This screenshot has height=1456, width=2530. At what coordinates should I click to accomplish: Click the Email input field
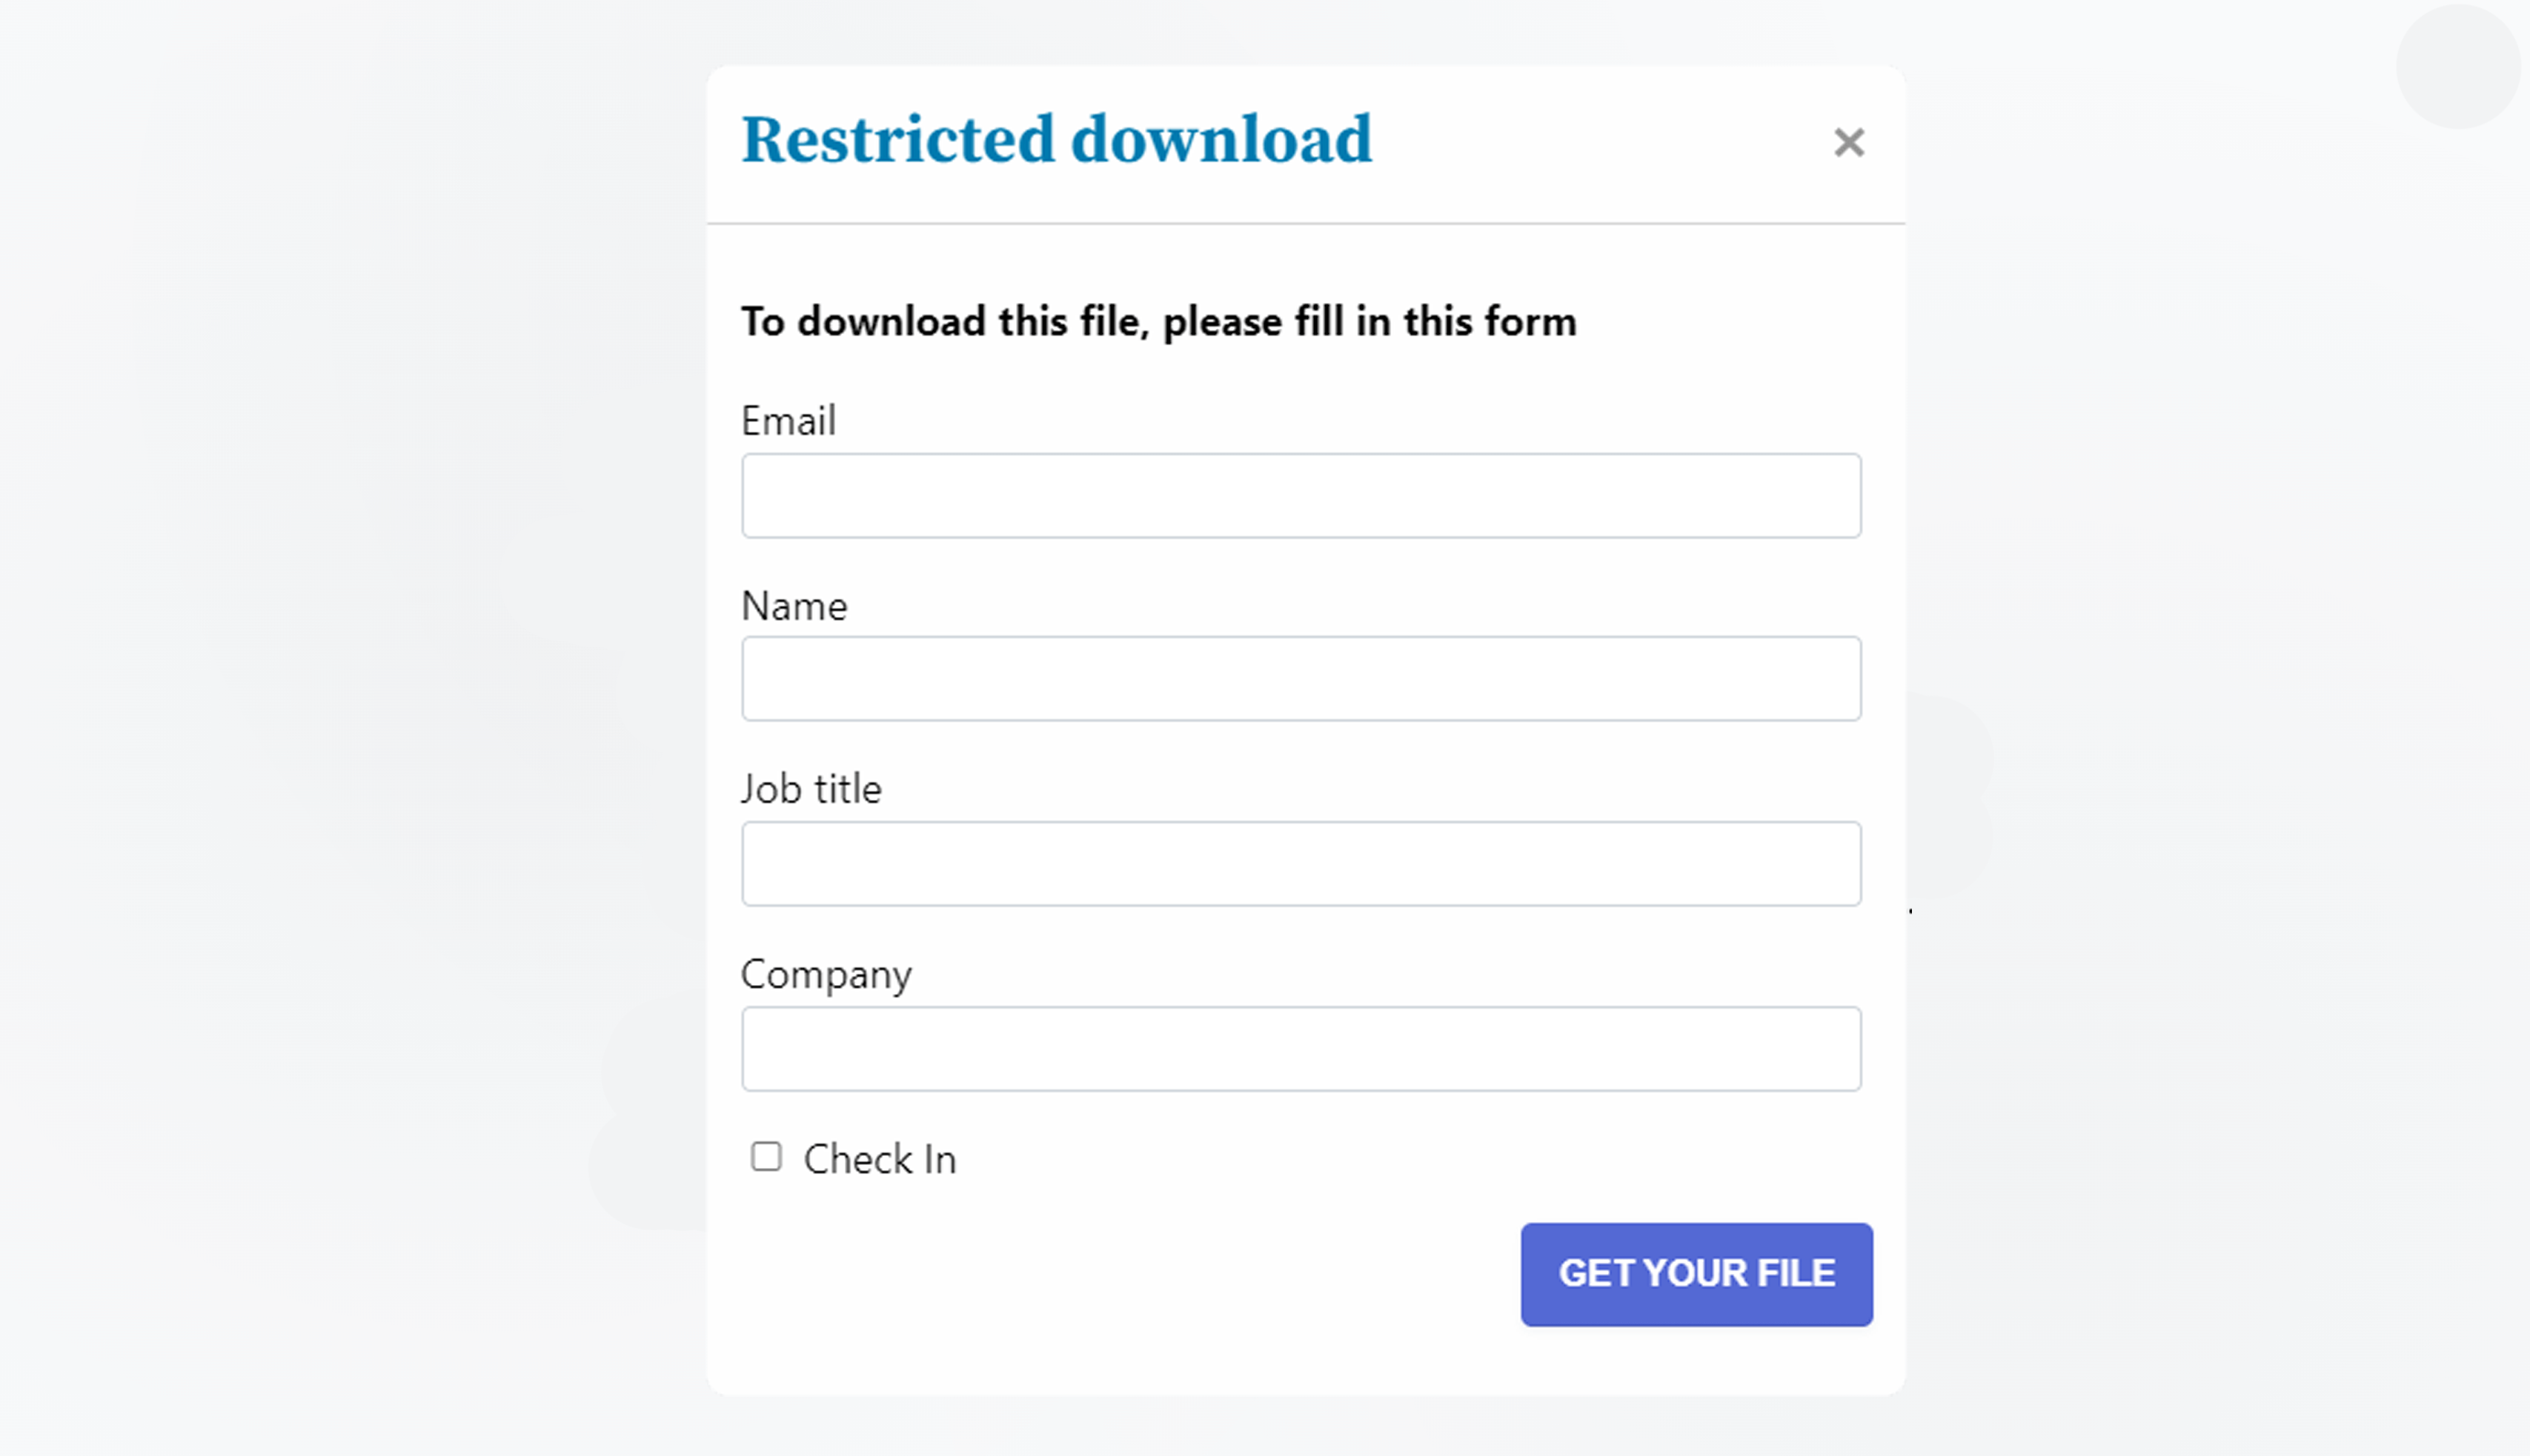(x=1301, y=496)
